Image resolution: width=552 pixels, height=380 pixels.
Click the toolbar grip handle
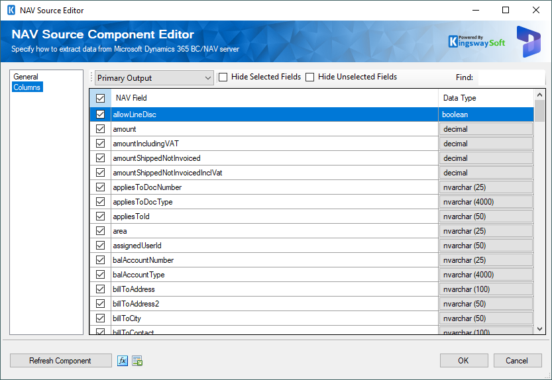[x=91, y=77]
